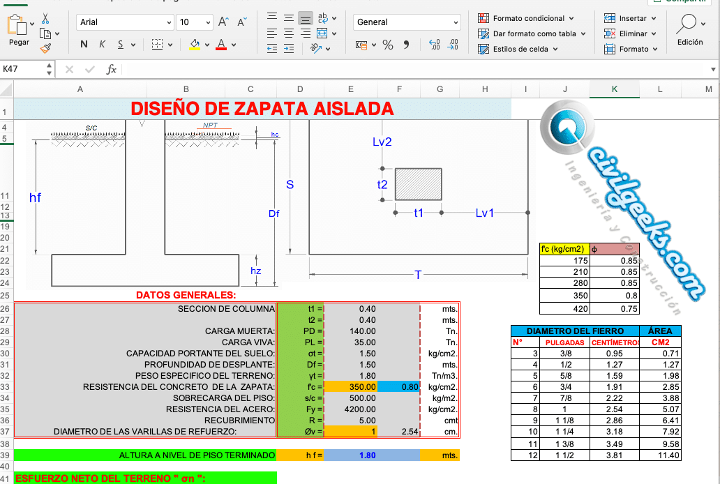Open the Copy options arrow
This screenshot has height=484, width=720.
pos(57,33)
